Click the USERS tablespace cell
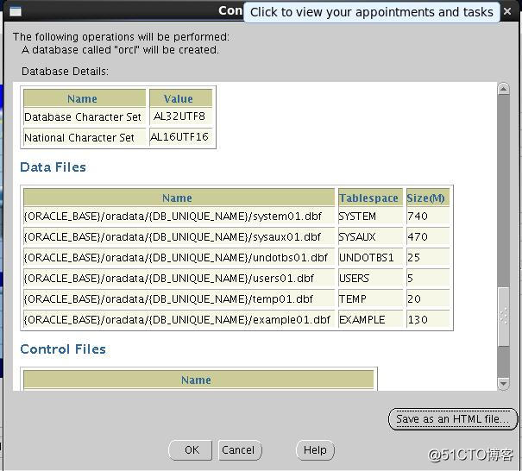Viewport: 522px width, 471px height. click(370, 278)
